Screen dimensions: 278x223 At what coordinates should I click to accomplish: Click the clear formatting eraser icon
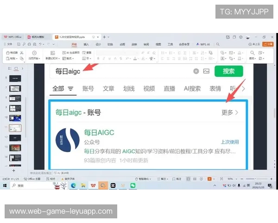point(154,53)
